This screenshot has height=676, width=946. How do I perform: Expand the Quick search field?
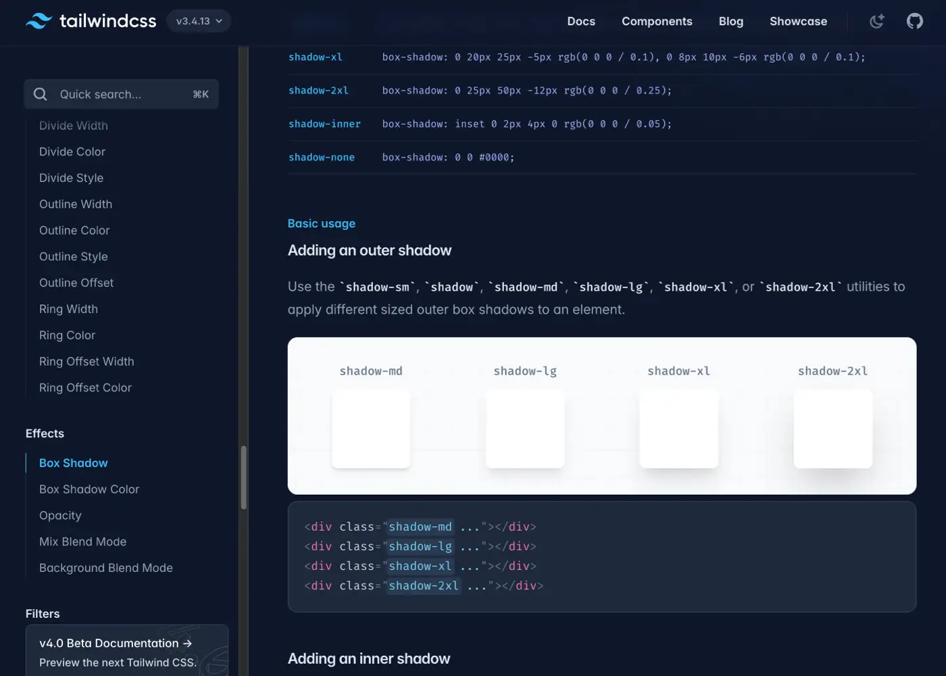point(121,94)
